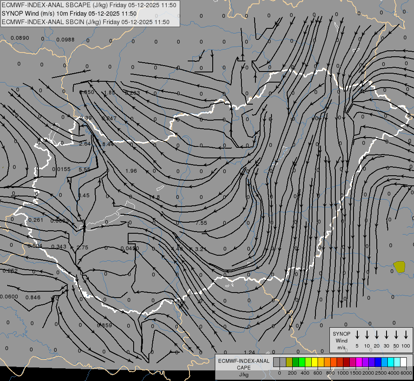The height and width of the screenshot is (381, 414).
Task: Click the 1.24 value on the map
Action: pos(249,352)
